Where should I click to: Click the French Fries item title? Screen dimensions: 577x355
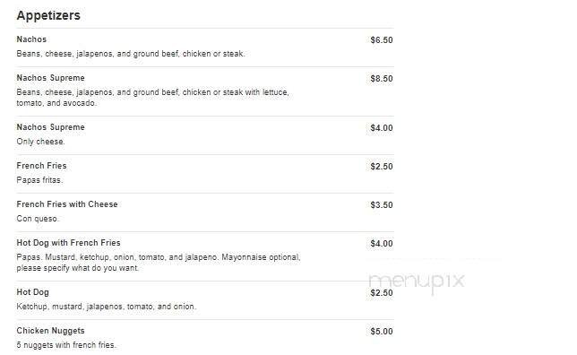(41, 166)
